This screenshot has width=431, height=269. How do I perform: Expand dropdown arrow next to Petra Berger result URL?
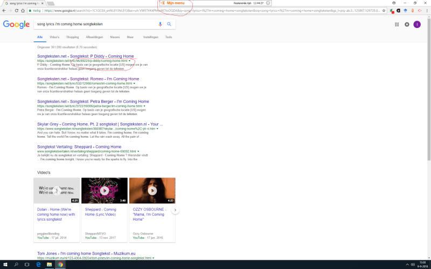(x=144, y=106)
